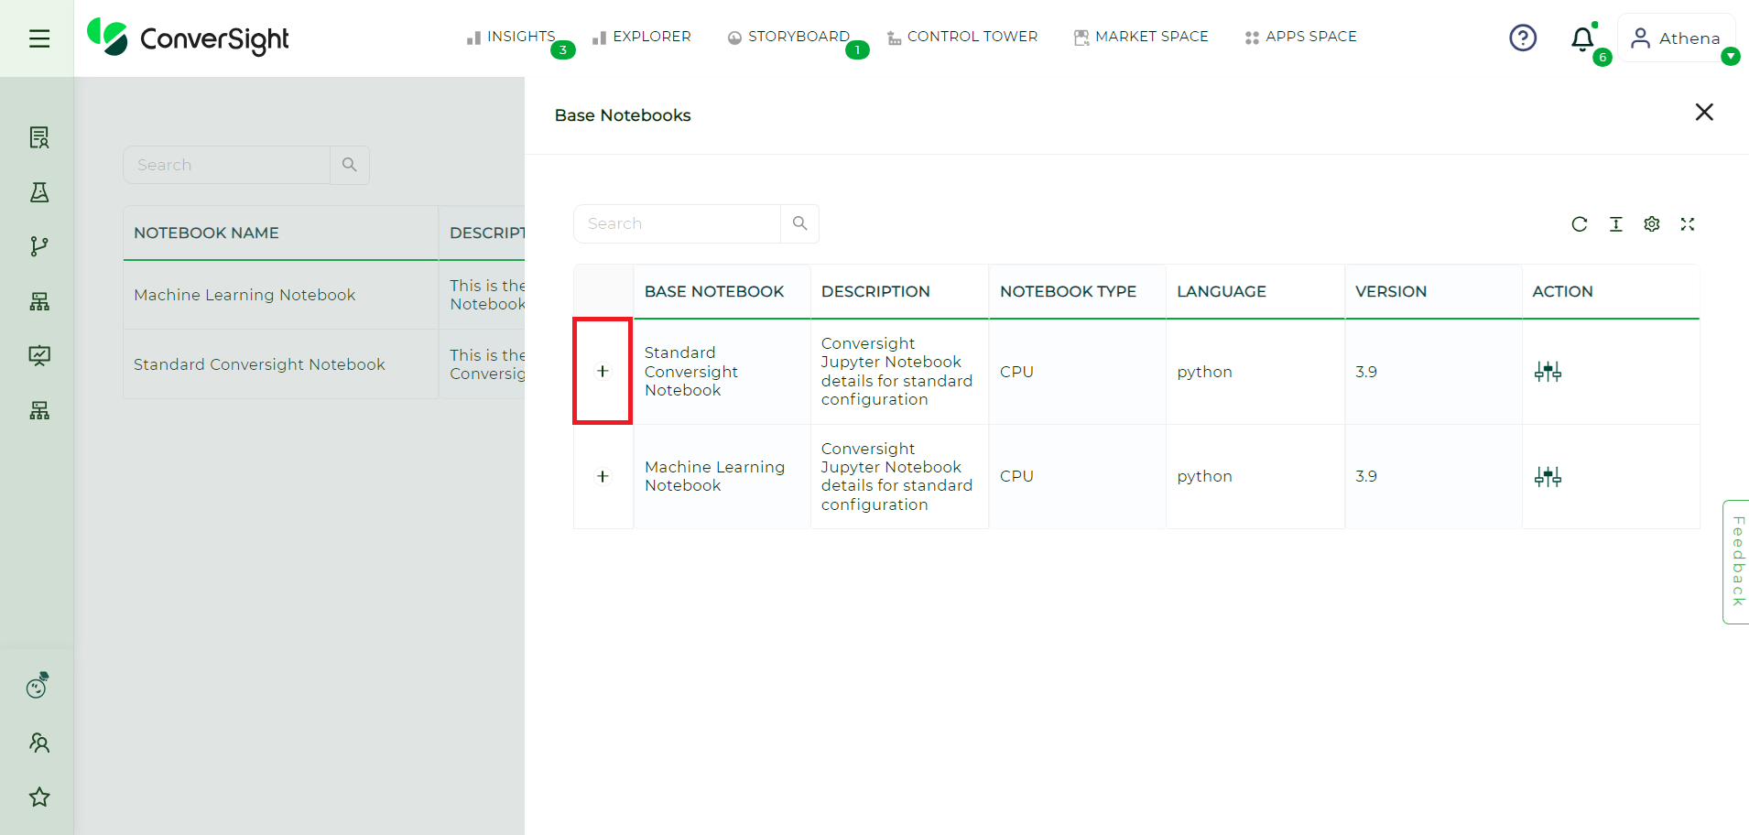Open the hamburger menu

point(38,38)
